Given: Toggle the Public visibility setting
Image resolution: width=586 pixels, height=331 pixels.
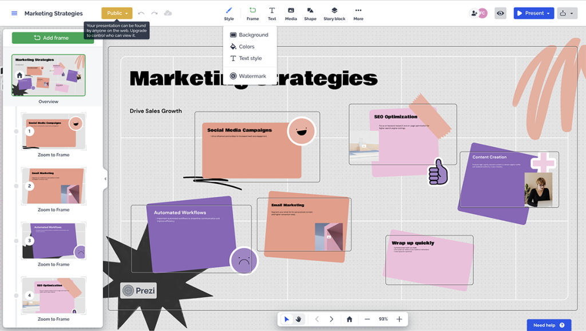Looking at the screenshot, I should click(116, 13).
